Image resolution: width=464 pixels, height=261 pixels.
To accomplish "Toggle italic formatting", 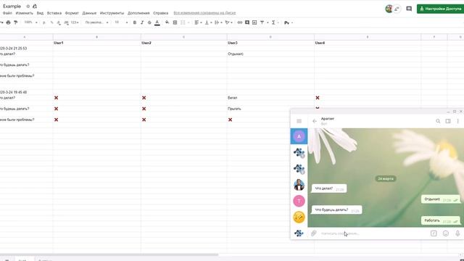I will tap(142, 22).
